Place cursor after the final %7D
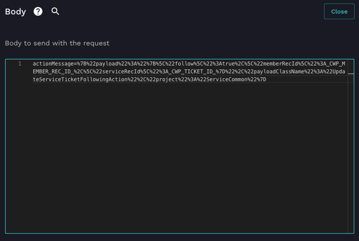359x241 pixels. 266,79
